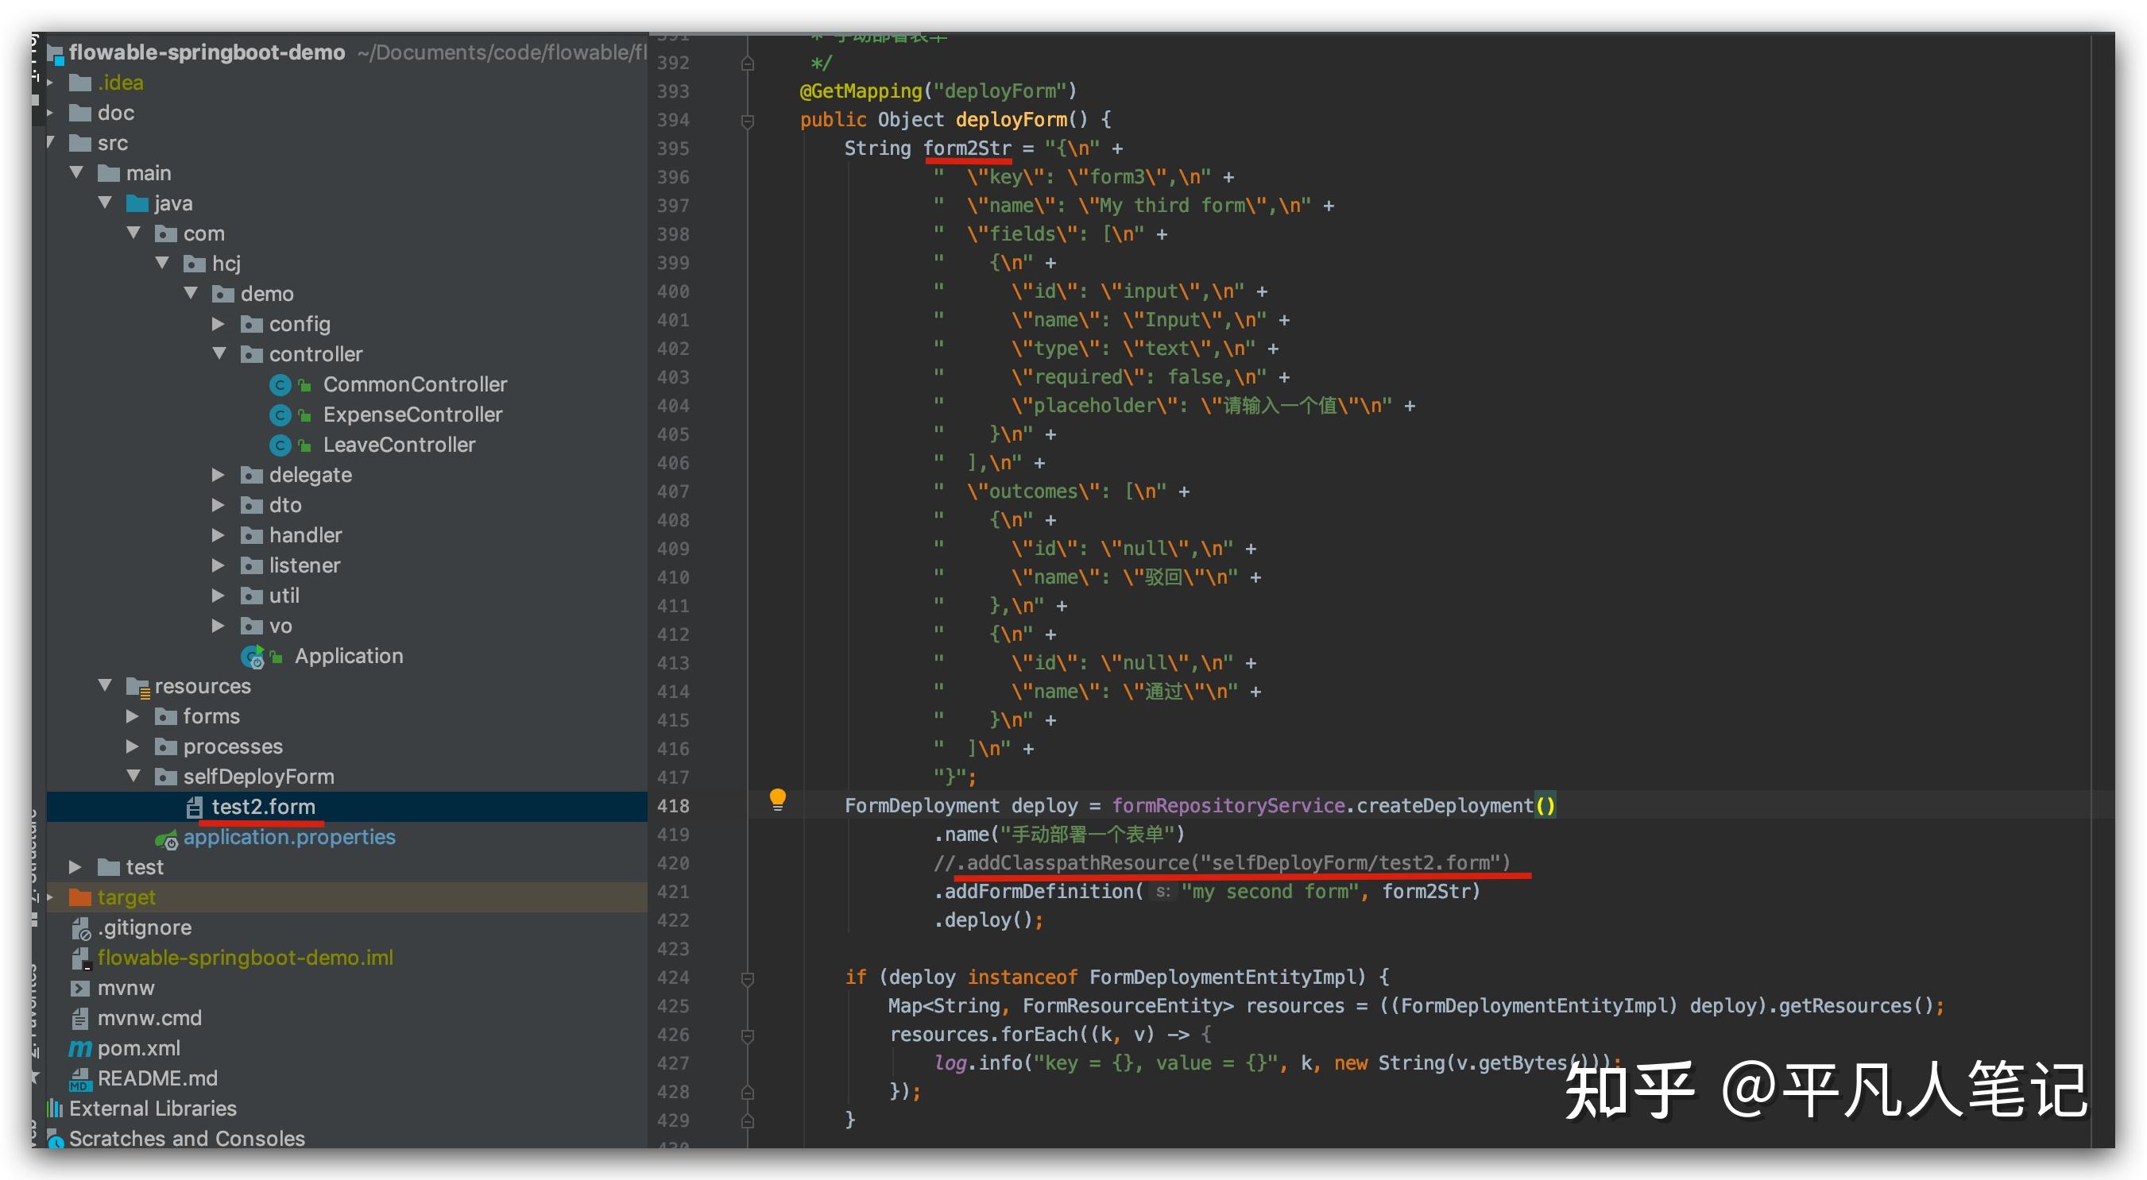Click the class icon next to CommonController
The width and height of the screenshot is (2147, 1180).
[x=280, y=384]
